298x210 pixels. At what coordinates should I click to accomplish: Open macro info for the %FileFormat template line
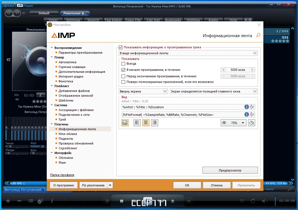click(x=246, y=114)
